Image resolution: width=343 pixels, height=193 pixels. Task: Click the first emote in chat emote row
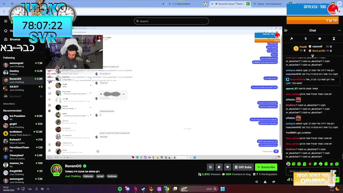tap(288, 164)
